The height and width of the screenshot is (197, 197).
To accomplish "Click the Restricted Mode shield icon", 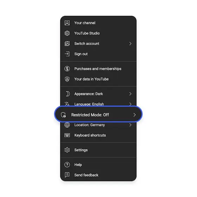I will pyautogui.click(x=63, y=115).
